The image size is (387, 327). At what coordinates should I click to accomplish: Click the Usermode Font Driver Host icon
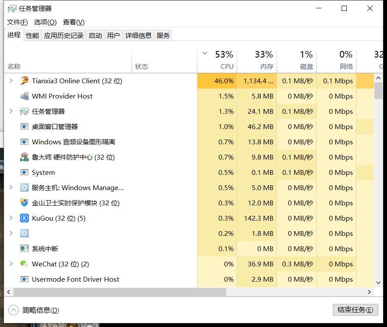(24, 279)
